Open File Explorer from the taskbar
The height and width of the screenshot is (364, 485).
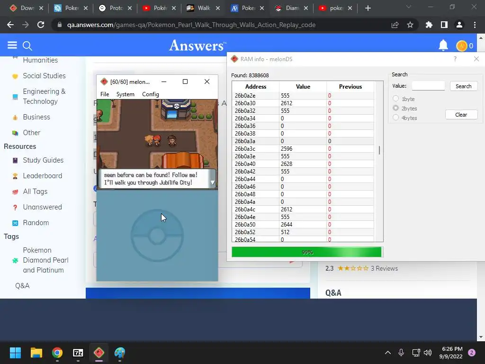click(36, 353)
